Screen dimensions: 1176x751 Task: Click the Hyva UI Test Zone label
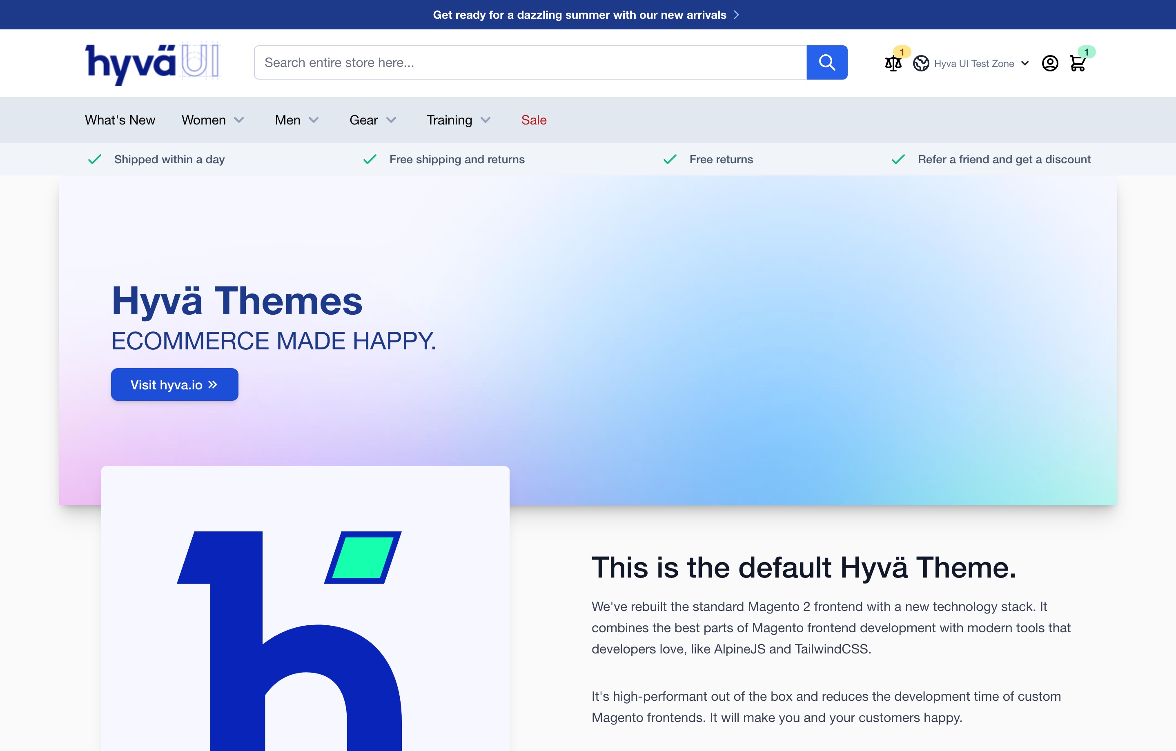974,64
